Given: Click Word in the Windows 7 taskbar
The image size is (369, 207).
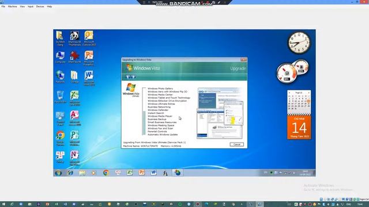Looking at the screenshot, I should 153,172.
